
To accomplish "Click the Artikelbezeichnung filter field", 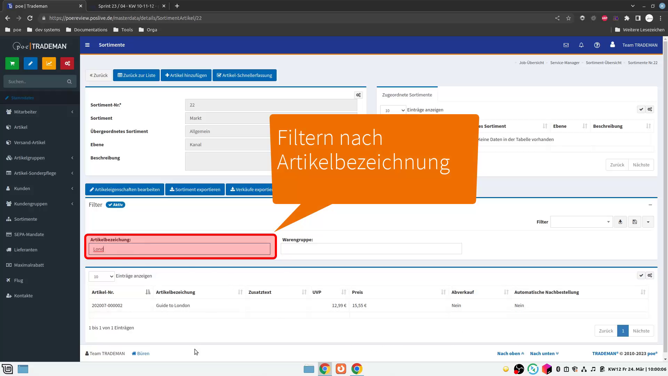I will coord(180,249).
